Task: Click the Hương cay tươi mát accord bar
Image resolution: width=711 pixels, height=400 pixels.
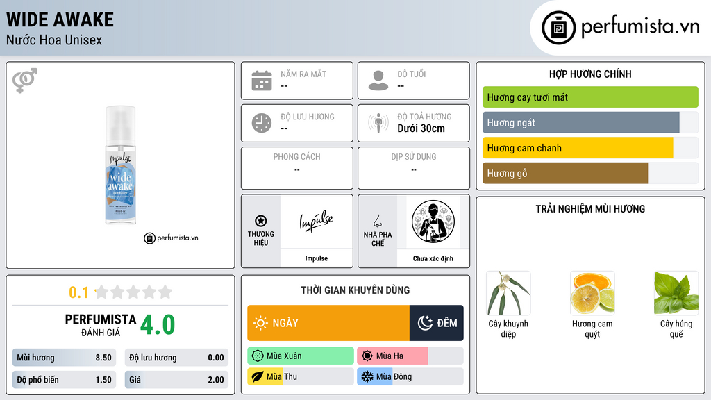Action: [590, 97]
